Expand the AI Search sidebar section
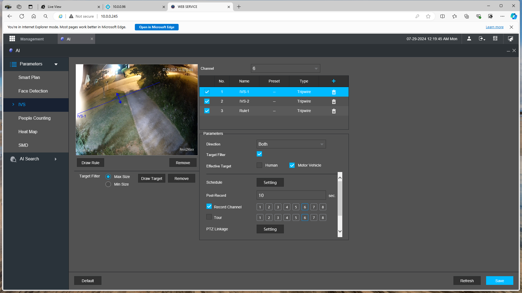522x293 pixels. pos(36,159)
